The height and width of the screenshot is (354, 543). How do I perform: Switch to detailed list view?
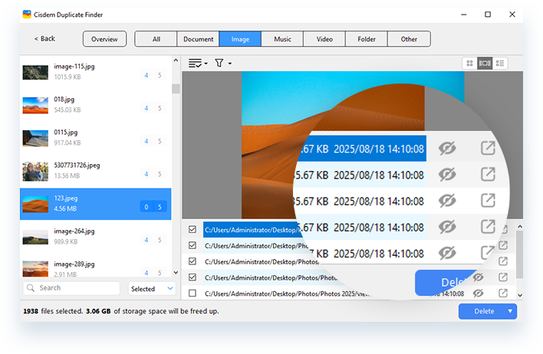pos(500,64)
